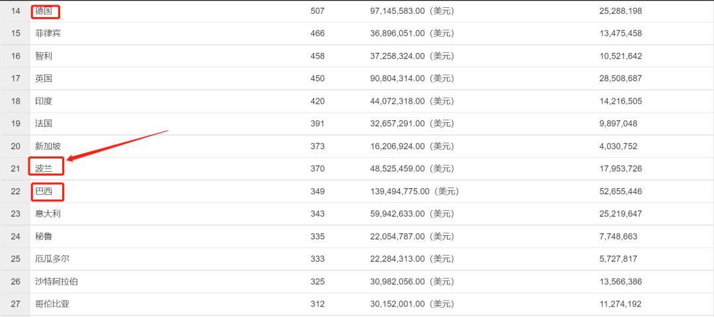Click the country name 德国
714x317 pixels.
tap(44, 11)
